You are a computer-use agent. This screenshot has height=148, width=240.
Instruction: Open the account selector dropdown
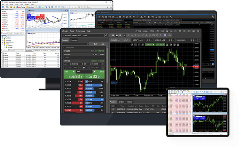coord(83,35)
